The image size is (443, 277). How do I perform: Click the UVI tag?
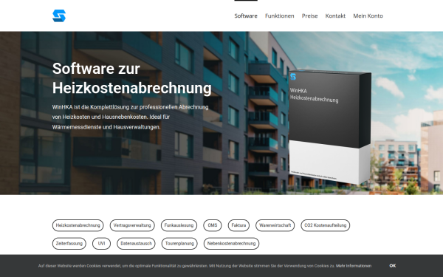pyautogui.click(x=101, y=243)
